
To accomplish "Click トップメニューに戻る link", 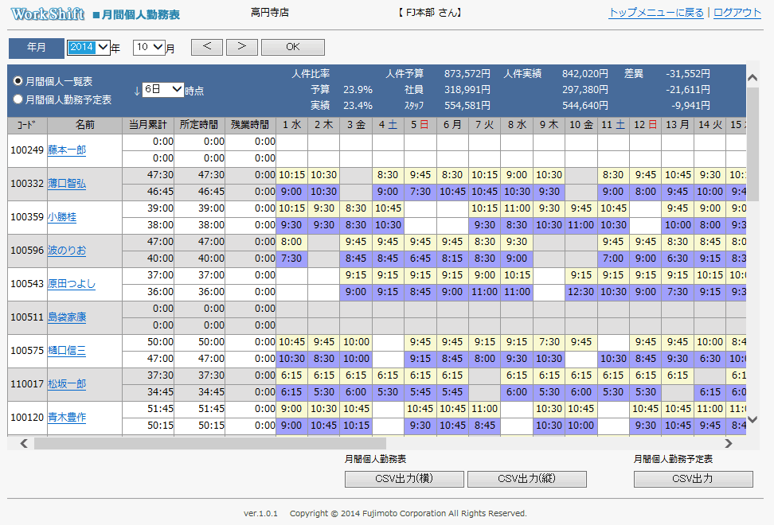I will click(656, 13).
